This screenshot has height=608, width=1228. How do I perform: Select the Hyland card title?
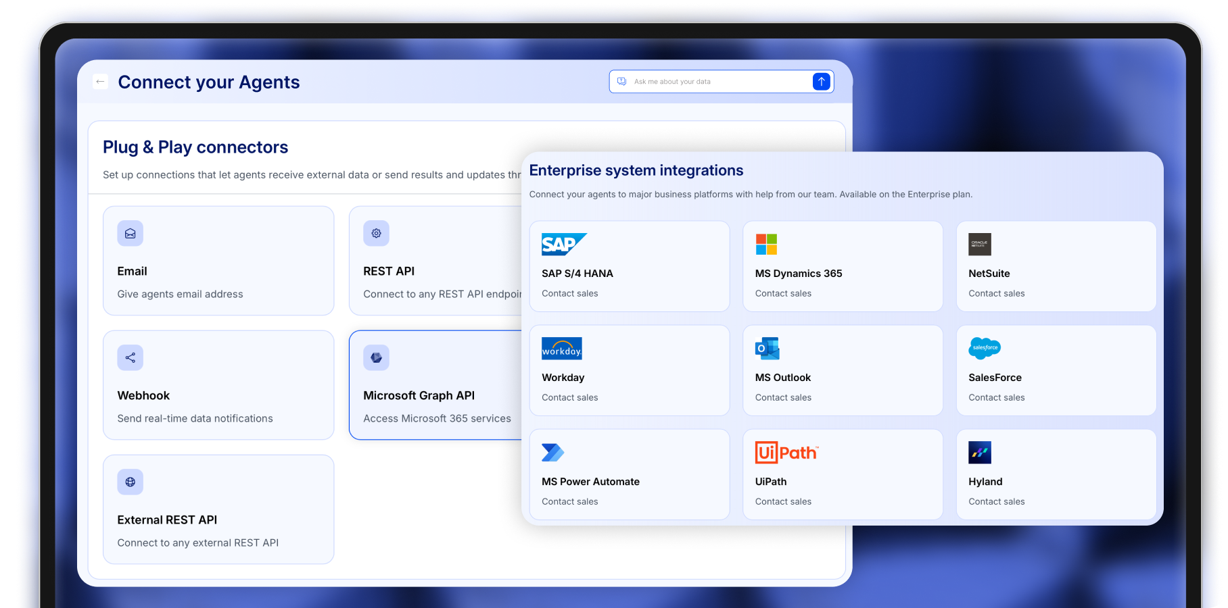click(985, 482)
